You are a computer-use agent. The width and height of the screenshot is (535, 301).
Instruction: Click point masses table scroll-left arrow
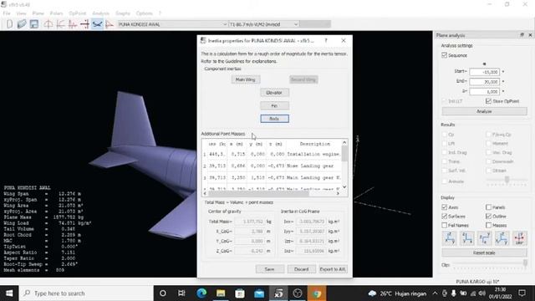[205, 193]
